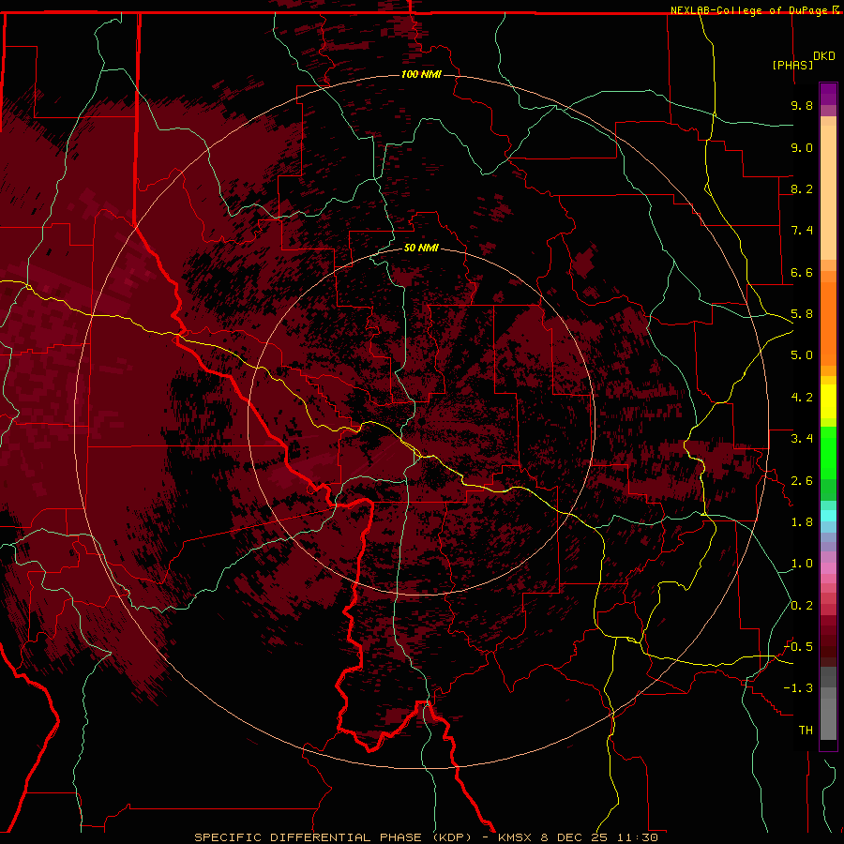Click the 6.6 scale value
The height and width of the screenshot is (844, 844).
[x=802, y=272]
